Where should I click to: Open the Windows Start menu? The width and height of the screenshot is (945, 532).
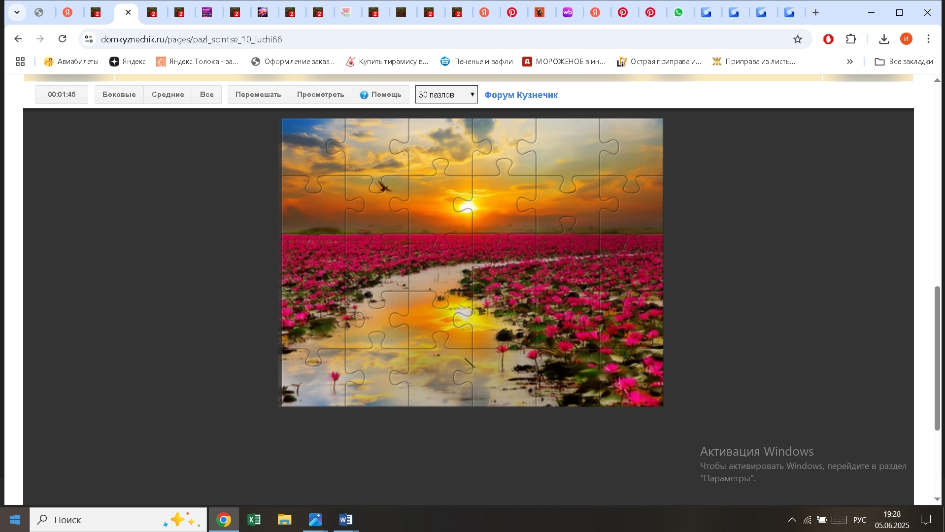15,520
